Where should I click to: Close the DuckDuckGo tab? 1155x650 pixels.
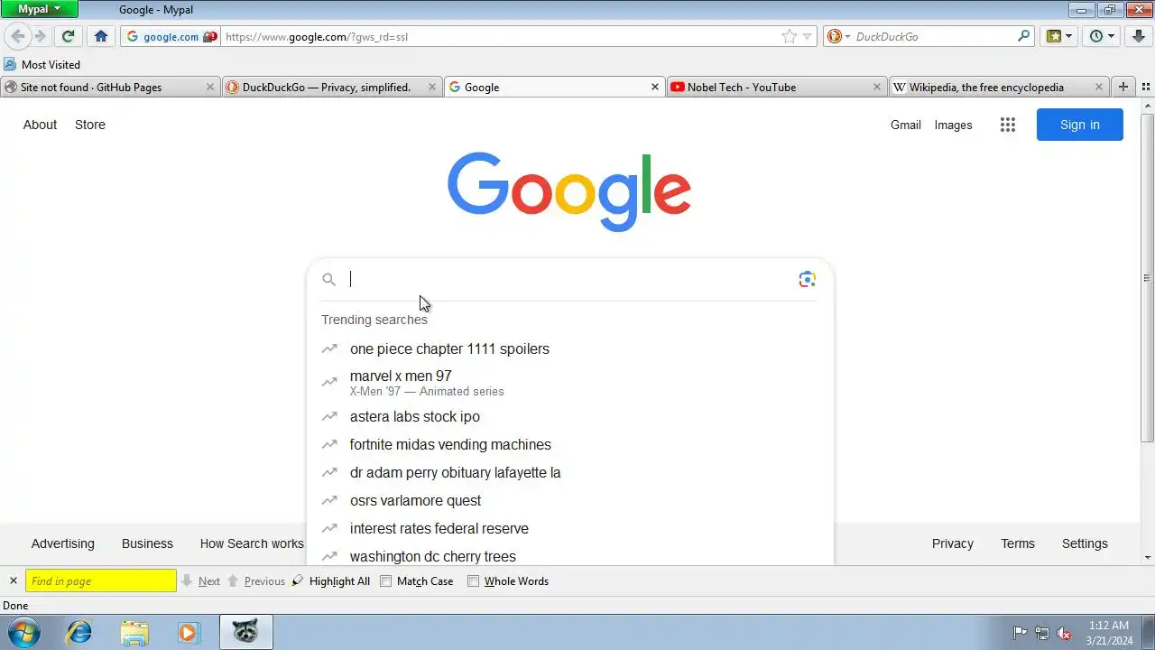[432, 87]
